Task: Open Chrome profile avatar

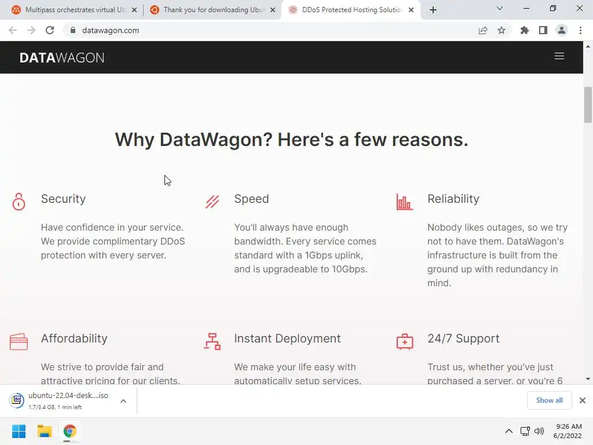Action: [562, 30]
